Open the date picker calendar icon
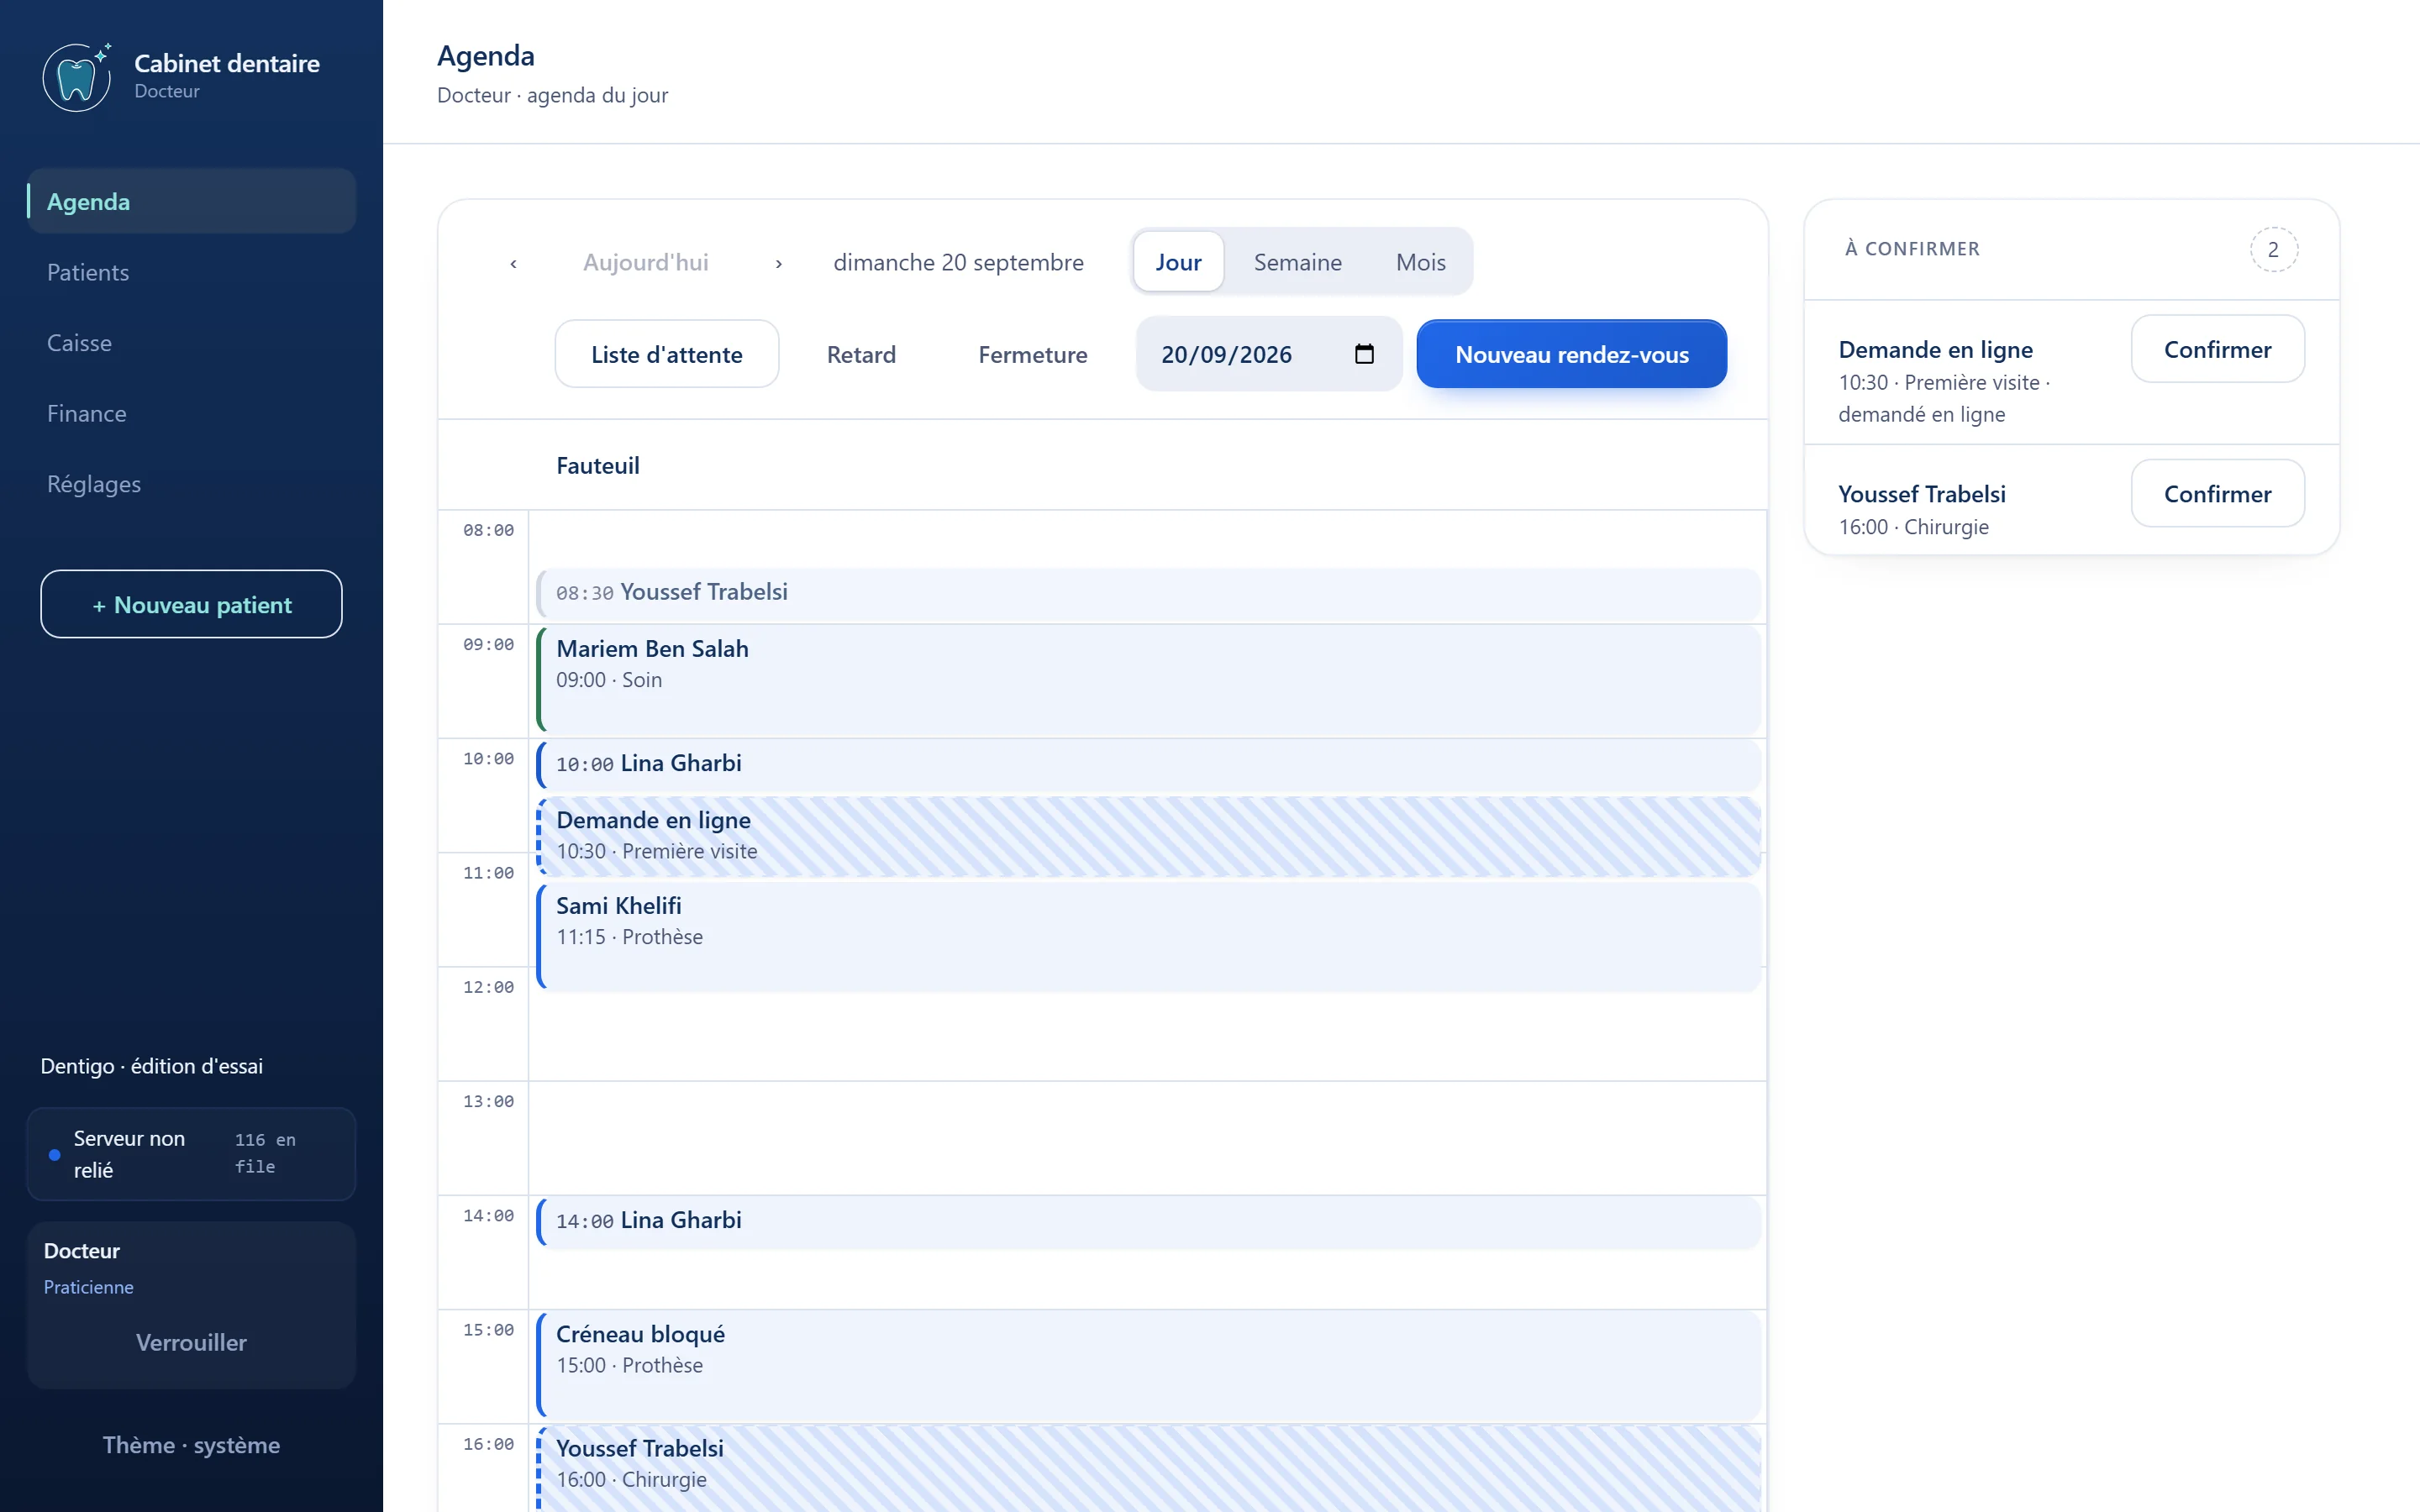2420x1512 pixels. pyautogui.click(x=1364, y=354)
